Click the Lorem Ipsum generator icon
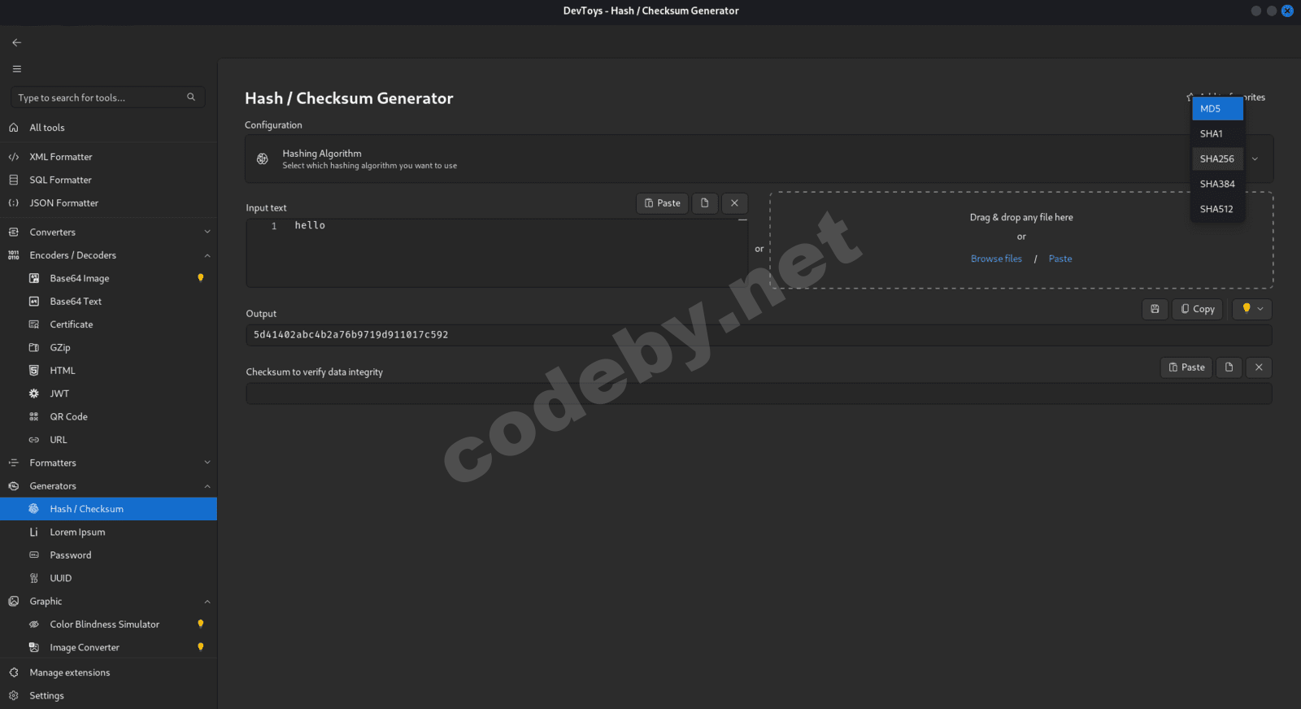Image resolution: width=1301 pixels, height=709 pixels. tap(34, 533)
